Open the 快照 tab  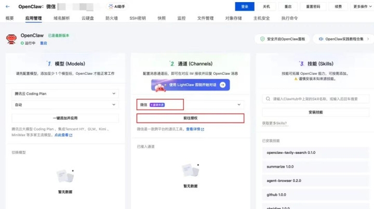[162, 18]
